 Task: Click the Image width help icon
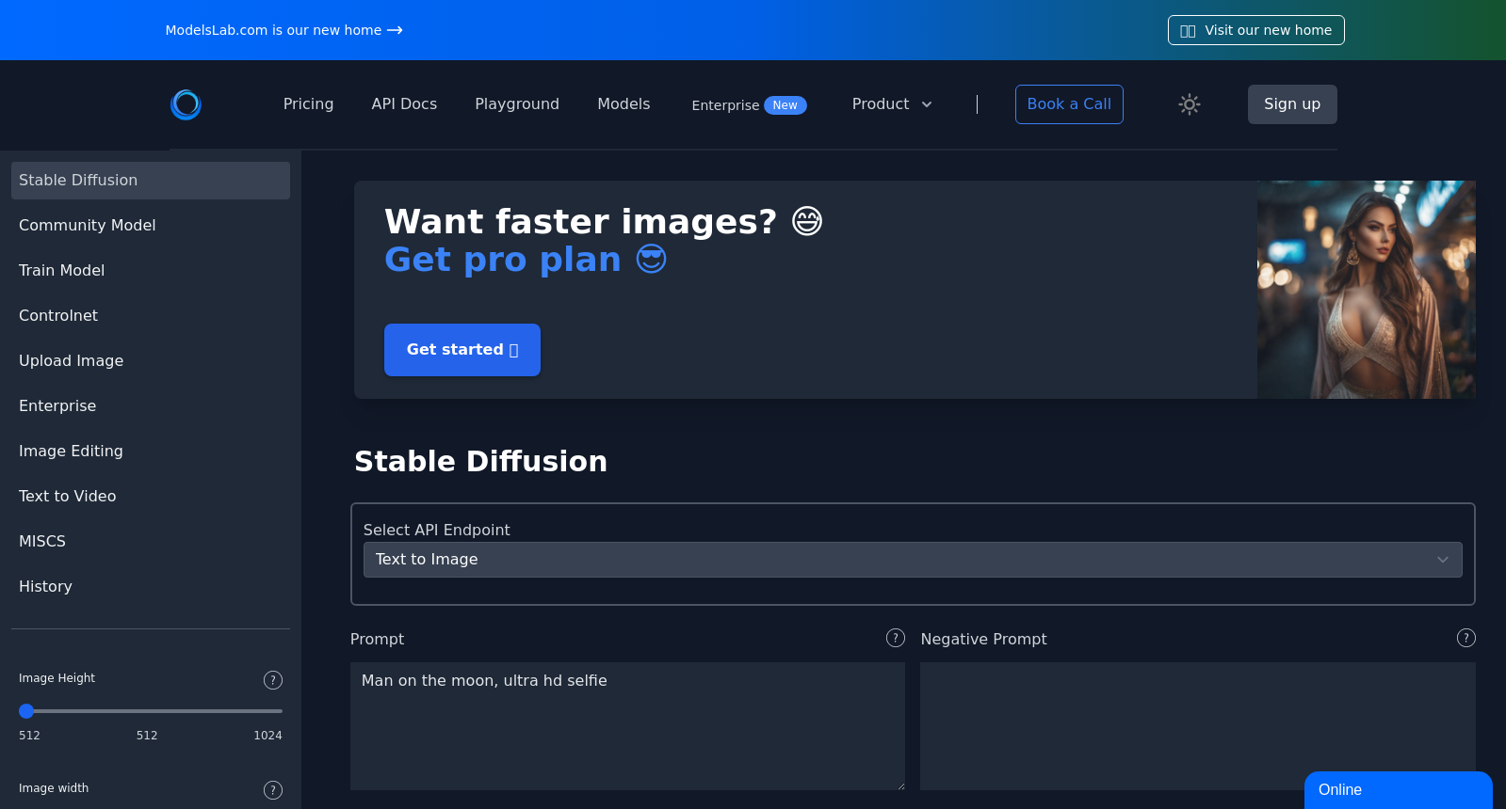[273, 790]
